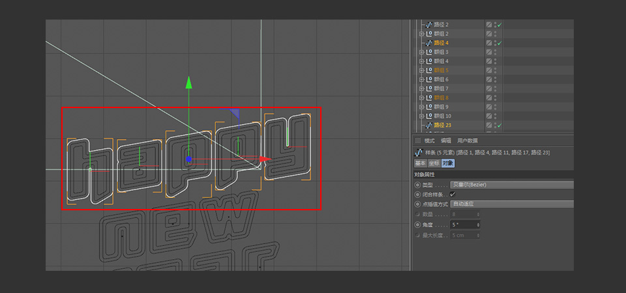
Task: Click the null object icon of 群组 5
Action: pos(429,70)
